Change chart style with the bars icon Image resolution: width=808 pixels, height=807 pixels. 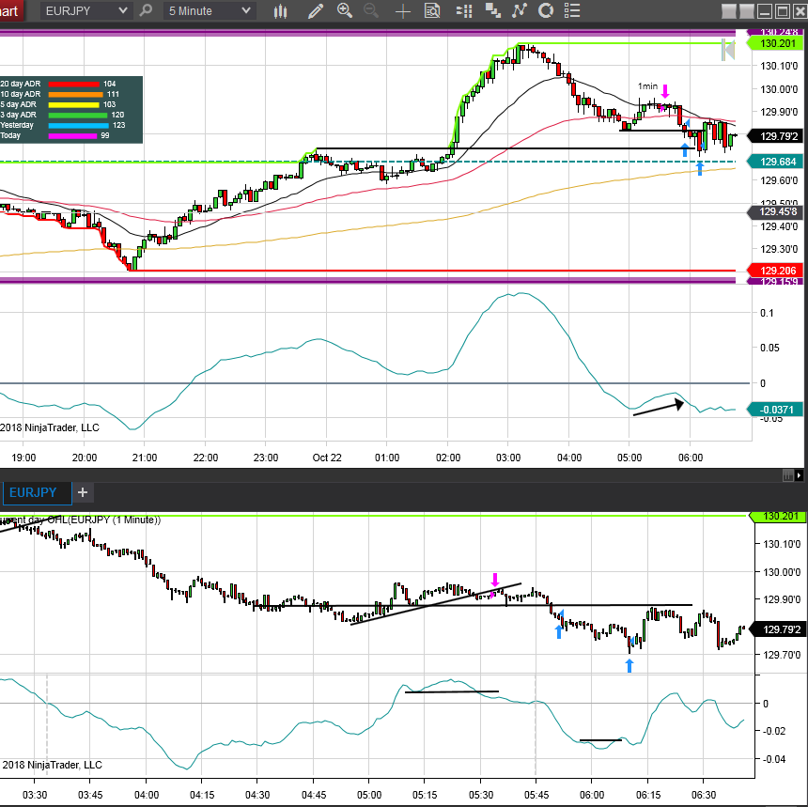[280, 11]
